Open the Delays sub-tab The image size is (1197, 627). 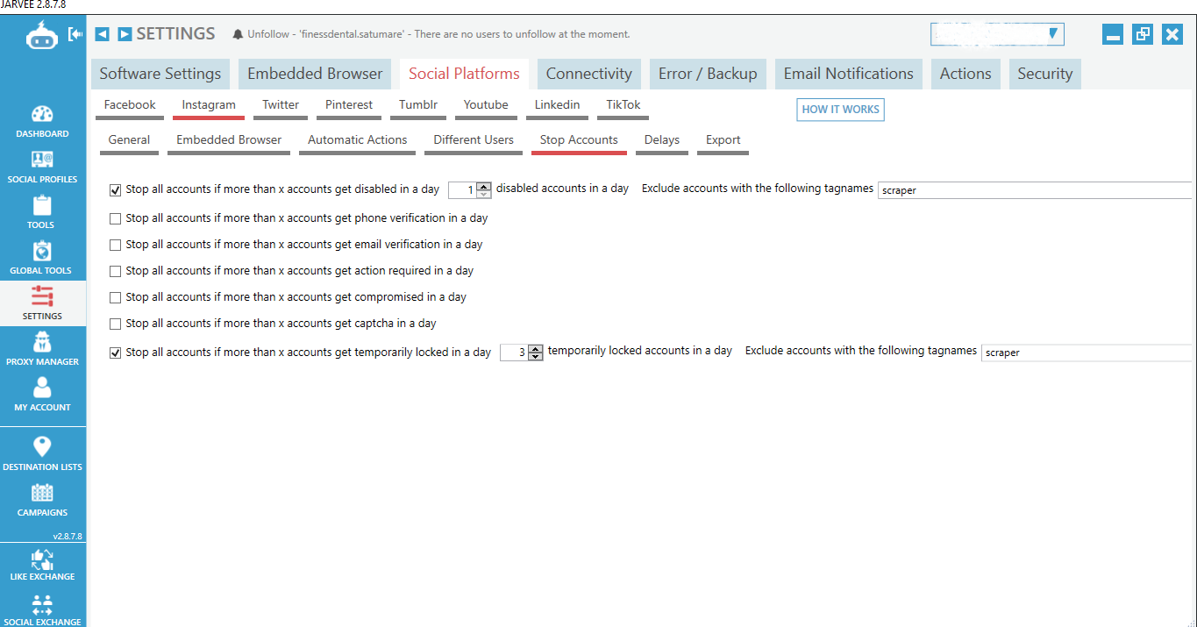[x=662, y=140]
